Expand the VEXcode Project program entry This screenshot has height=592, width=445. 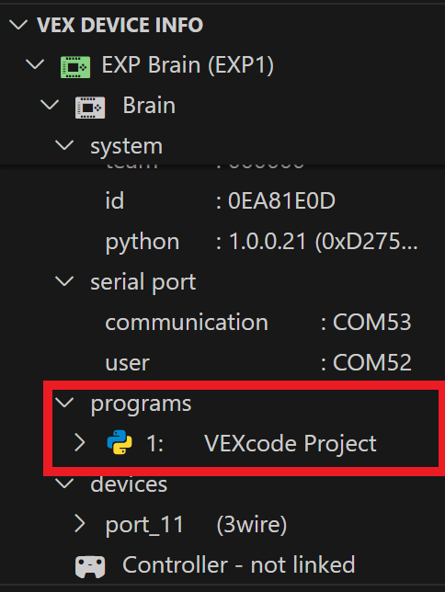click(80, 442)
